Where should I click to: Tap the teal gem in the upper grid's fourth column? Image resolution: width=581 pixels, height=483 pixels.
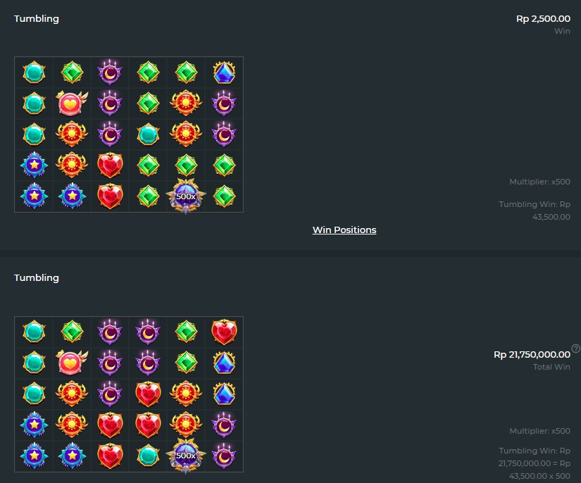pos(148,134)
